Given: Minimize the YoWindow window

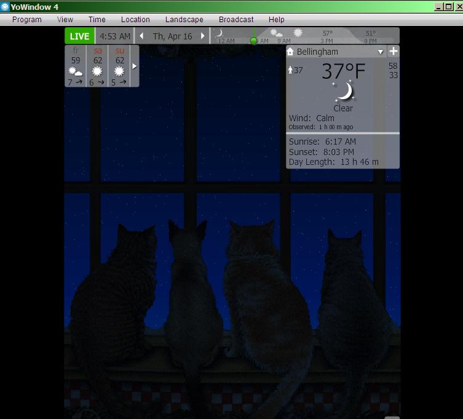Looking at the screenshot, I should coord(438,7).
